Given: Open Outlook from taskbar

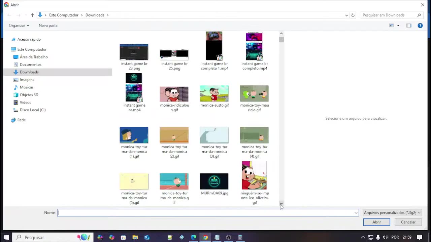Looking at the screenshot, I should click(x=147, y=237).
